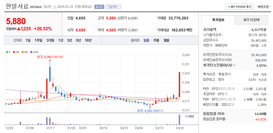Click the 동일업종 PER value 12.08배
The image size is (273, 133).
(260, 114)
